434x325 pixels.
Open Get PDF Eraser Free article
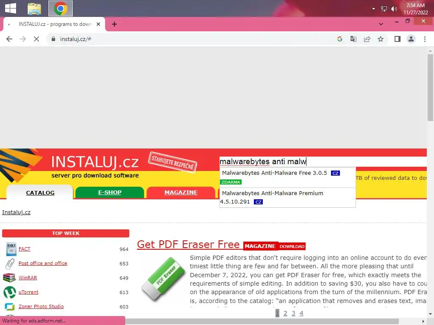coord(188,244)
